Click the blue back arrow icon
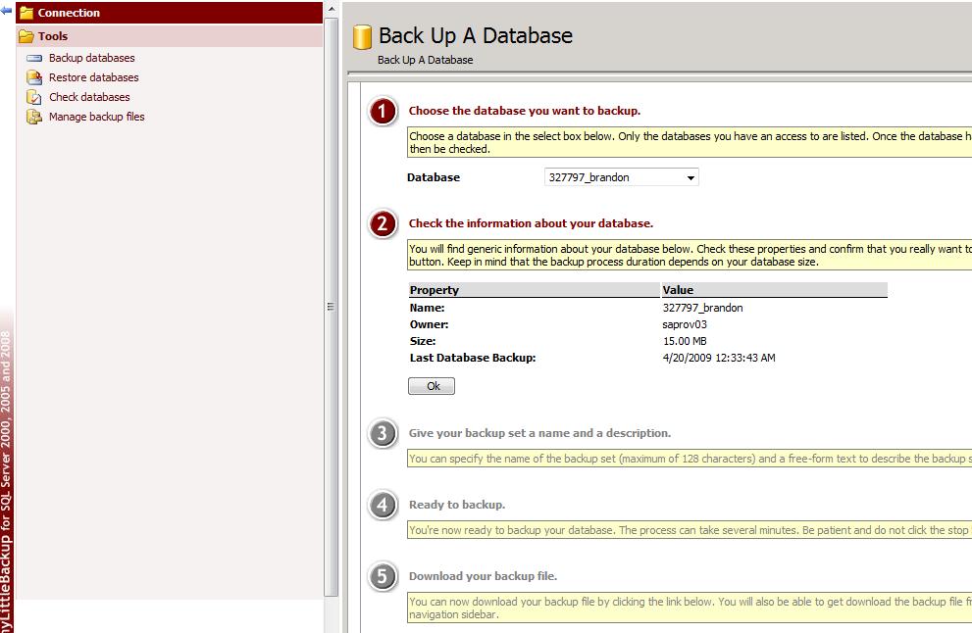 tap(6, 10)
